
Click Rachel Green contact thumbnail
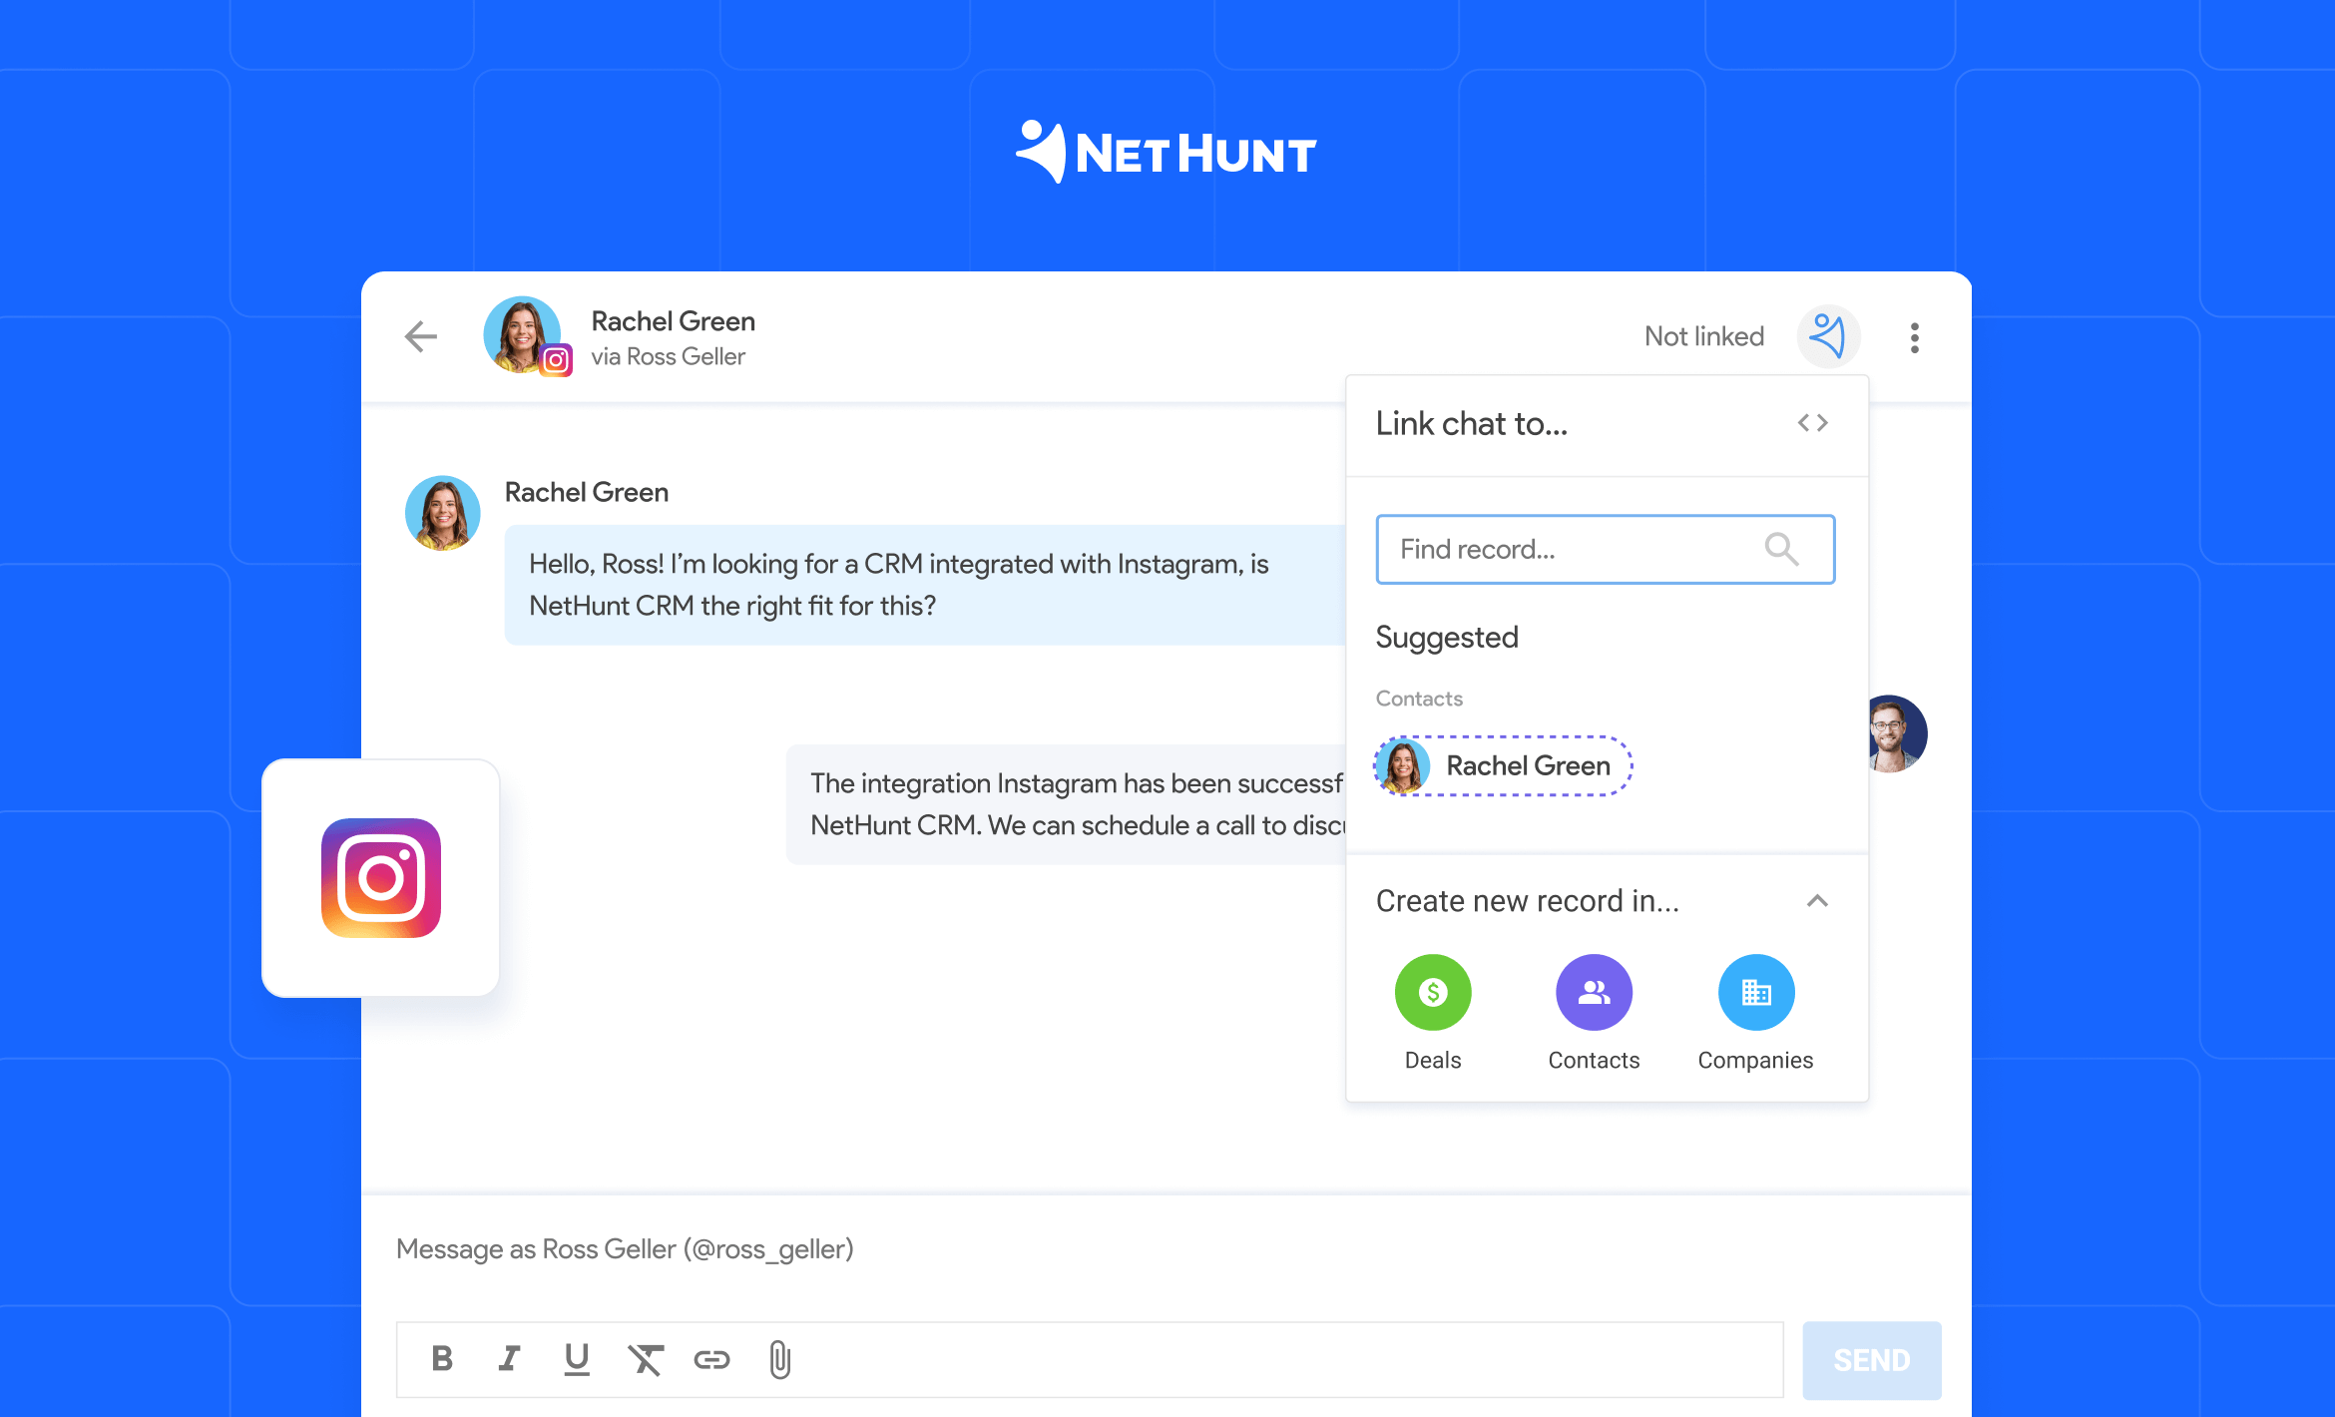pos(1406,765)
